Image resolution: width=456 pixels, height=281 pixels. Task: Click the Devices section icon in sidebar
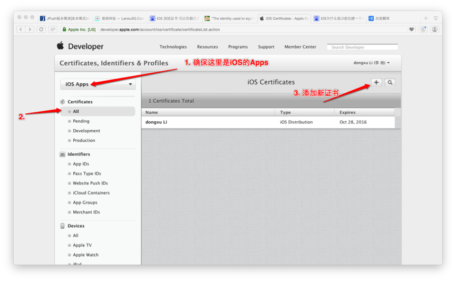(62, 226)
